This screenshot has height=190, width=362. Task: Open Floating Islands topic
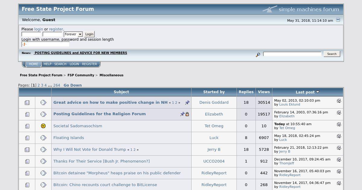click(x=69, y=138)
